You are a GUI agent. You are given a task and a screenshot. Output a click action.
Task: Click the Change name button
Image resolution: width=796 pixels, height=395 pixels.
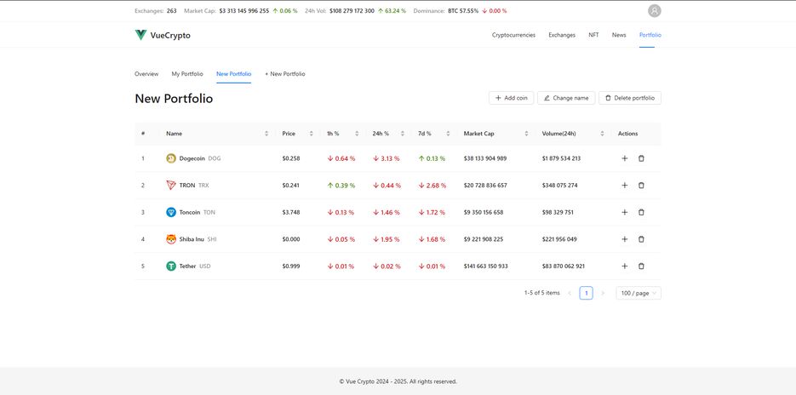[566, 98]
